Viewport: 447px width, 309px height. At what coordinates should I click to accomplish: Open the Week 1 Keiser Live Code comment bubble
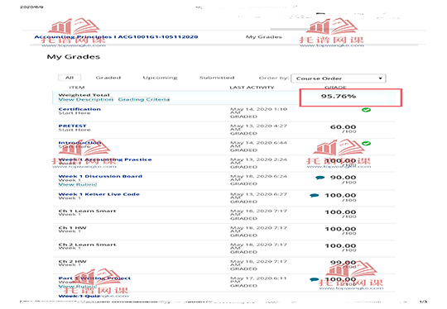315,196
